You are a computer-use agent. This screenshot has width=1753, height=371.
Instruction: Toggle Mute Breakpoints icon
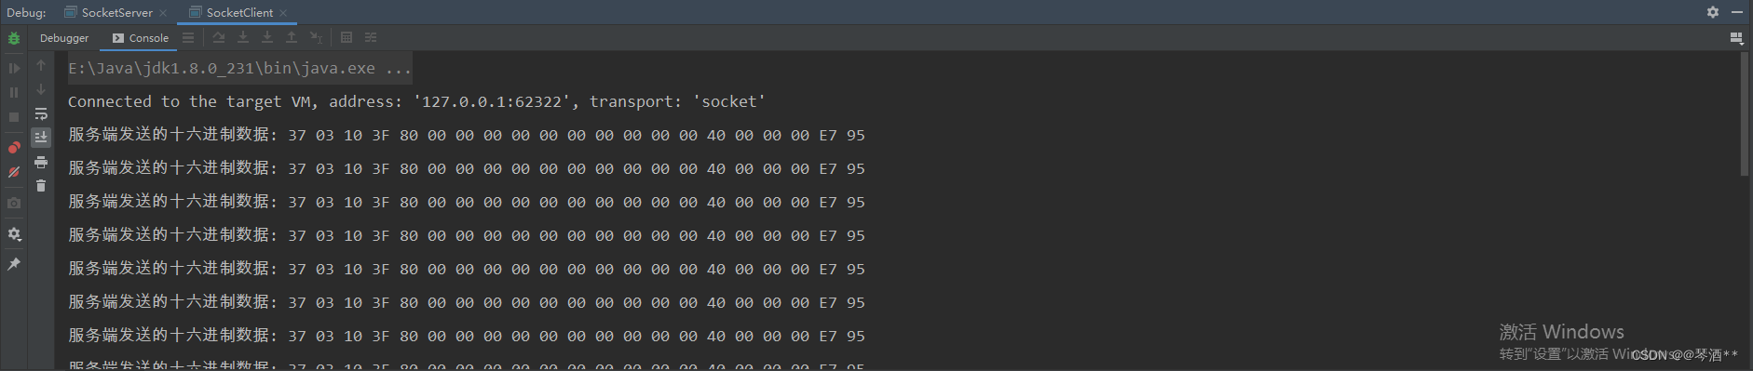pos(14,172)
